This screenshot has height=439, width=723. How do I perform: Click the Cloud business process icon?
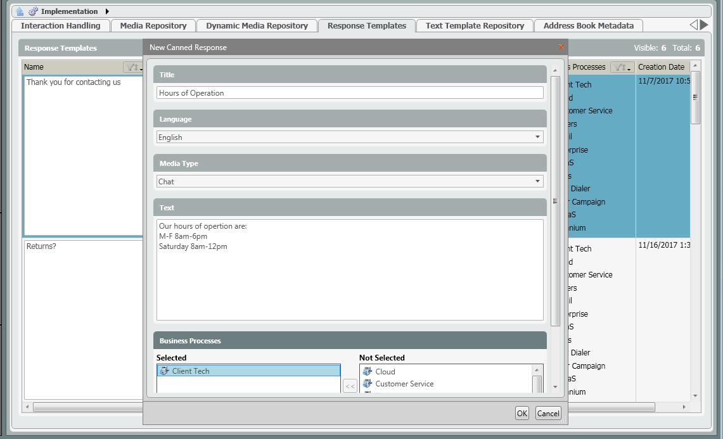click(368, 372)
